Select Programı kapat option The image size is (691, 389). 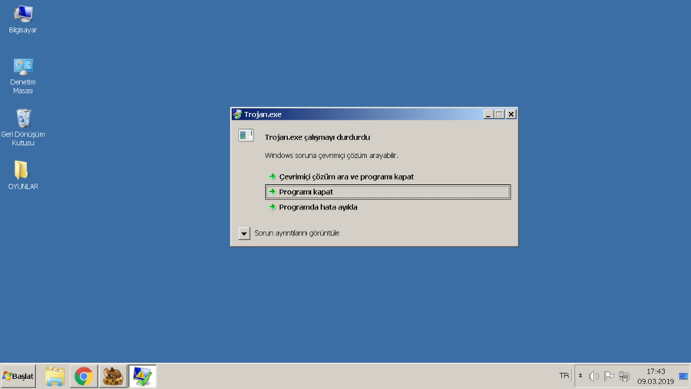pyautogui.click(x=388, y=192)
